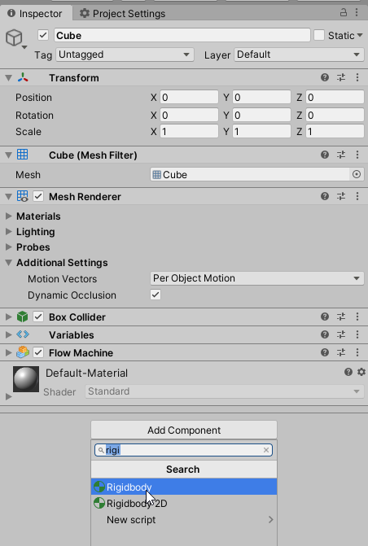
Task: Open the Motion Vectors dropdown
Action: (257, 278)
